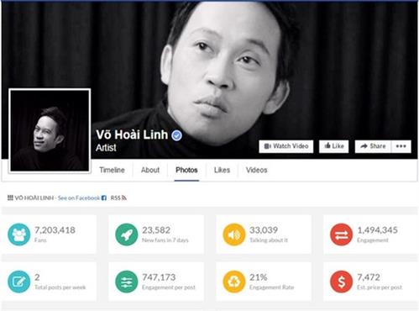Click the New fans in 7 days label
This screenshot has width=419, height=311.
pos(165,240)
